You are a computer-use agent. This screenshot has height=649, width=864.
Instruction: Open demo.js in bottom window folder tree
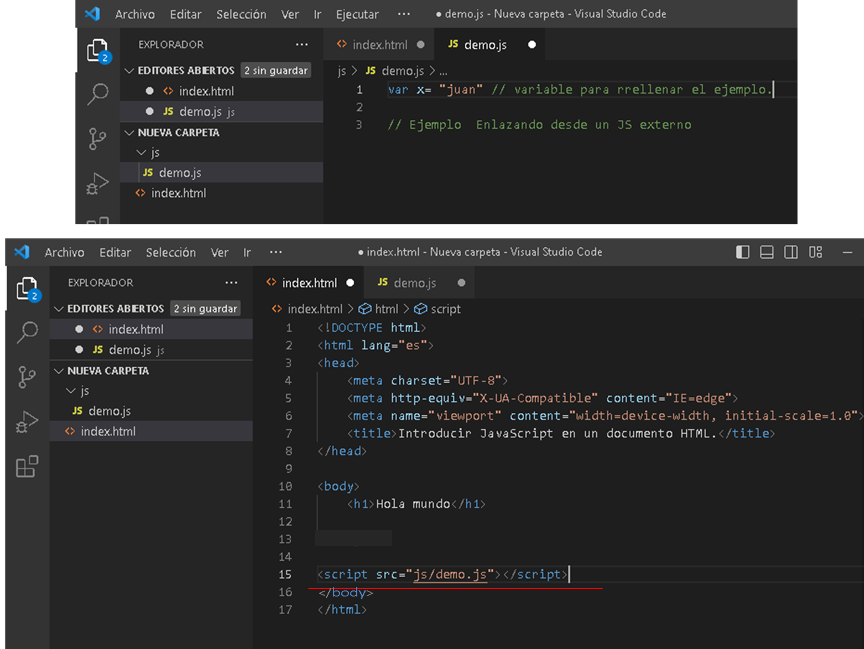point(151,411)
